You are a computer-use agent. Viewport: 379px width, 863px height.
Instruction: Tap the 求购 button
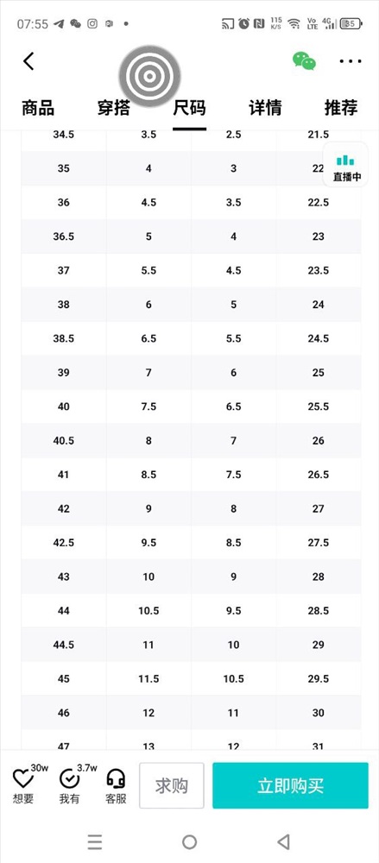171,785
